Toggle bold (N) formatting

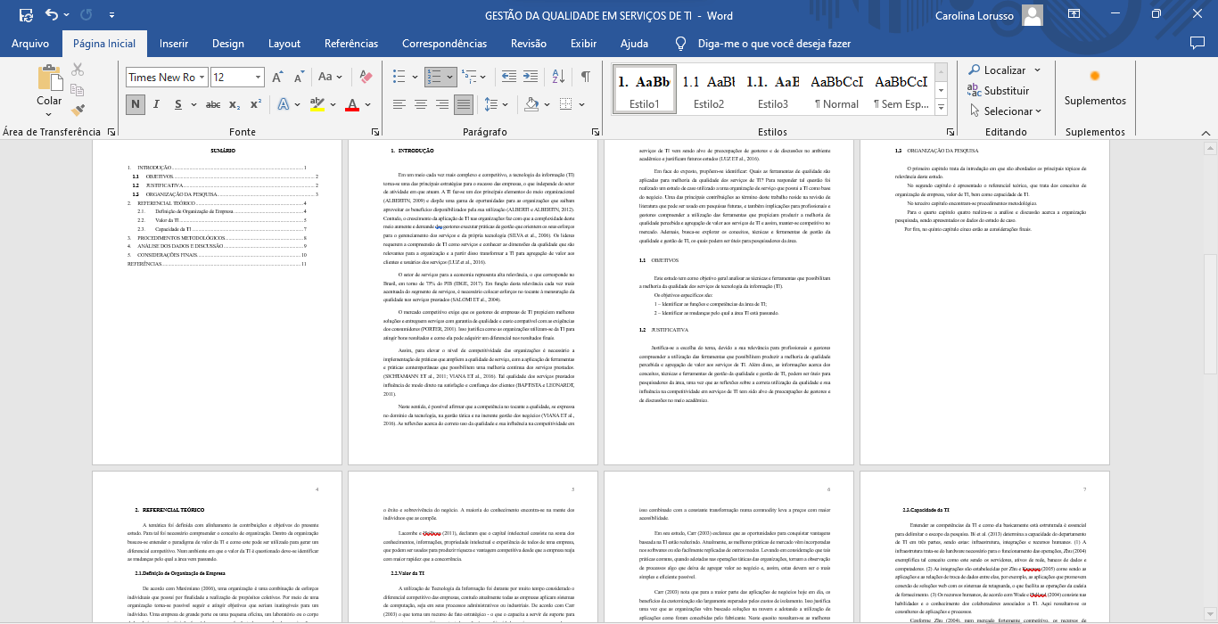click(136, 104)
